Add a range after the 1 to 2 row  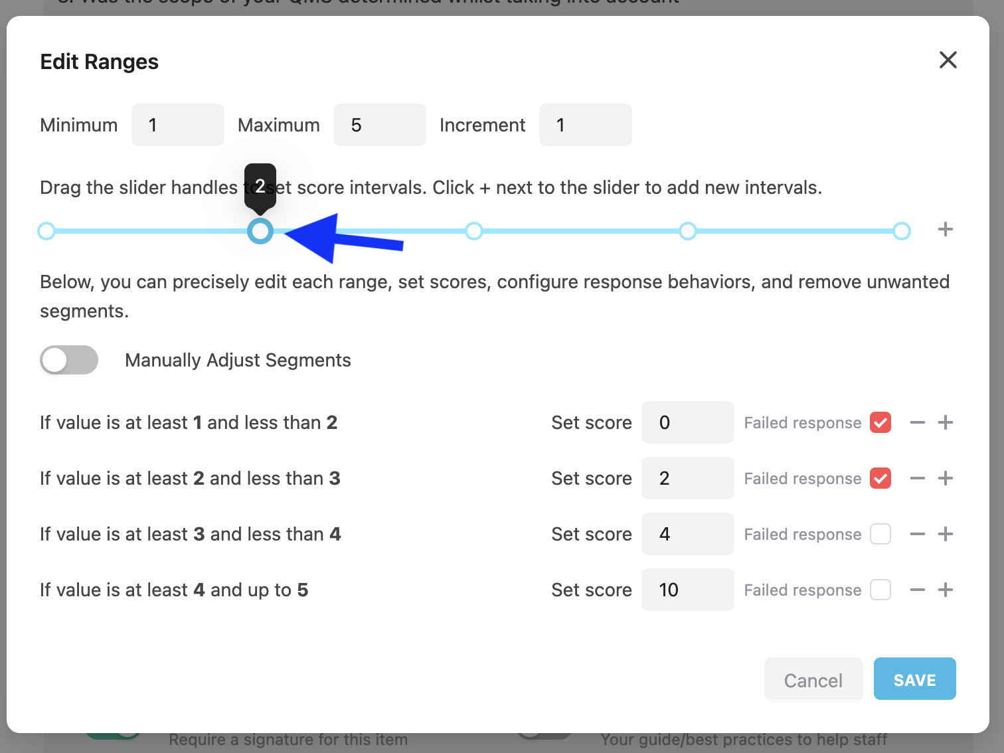tap(946, 423)
